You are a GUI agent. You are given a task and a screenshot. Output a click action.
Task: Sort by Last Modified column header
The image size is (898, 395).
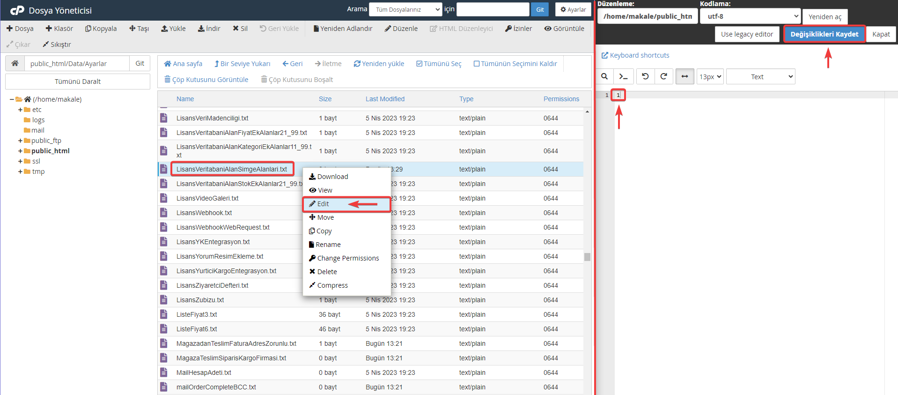(385, 99)
